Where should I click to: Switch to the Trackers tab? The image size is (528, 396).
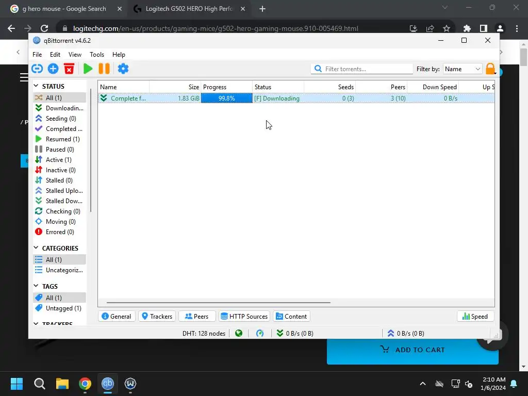[x=157, y=316]
